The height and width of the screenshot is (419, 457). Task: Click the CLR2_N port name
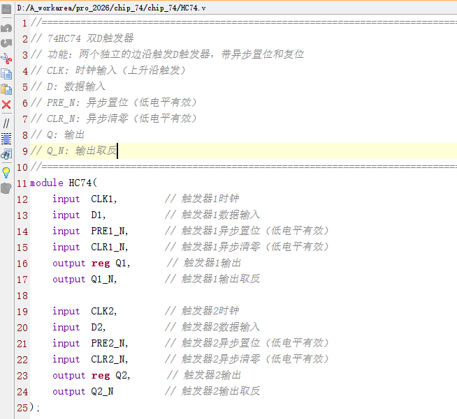[x=109, y=359]
